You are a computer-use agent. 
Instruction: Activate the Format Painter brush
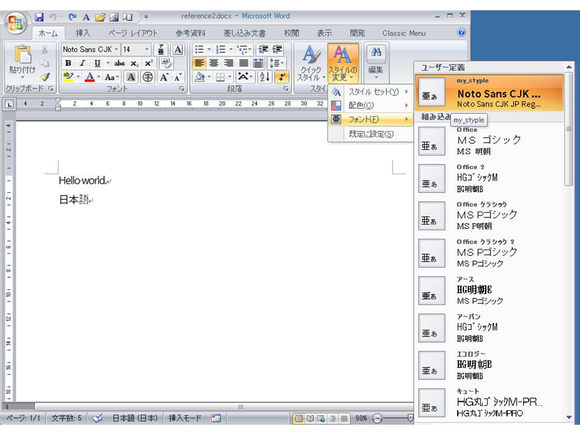pyautogui.click(x=45, y=77)
